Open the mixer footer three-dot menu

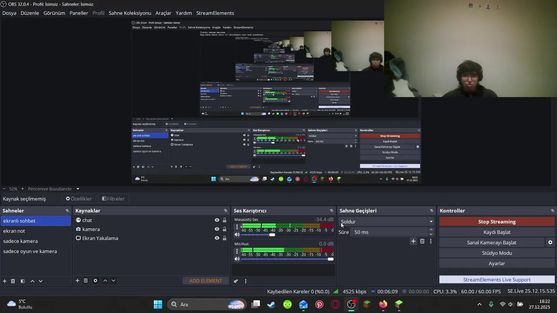[245, 281]
